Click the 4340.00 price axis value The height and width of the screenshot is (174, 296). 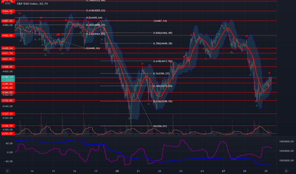click(x=8, y=106)
